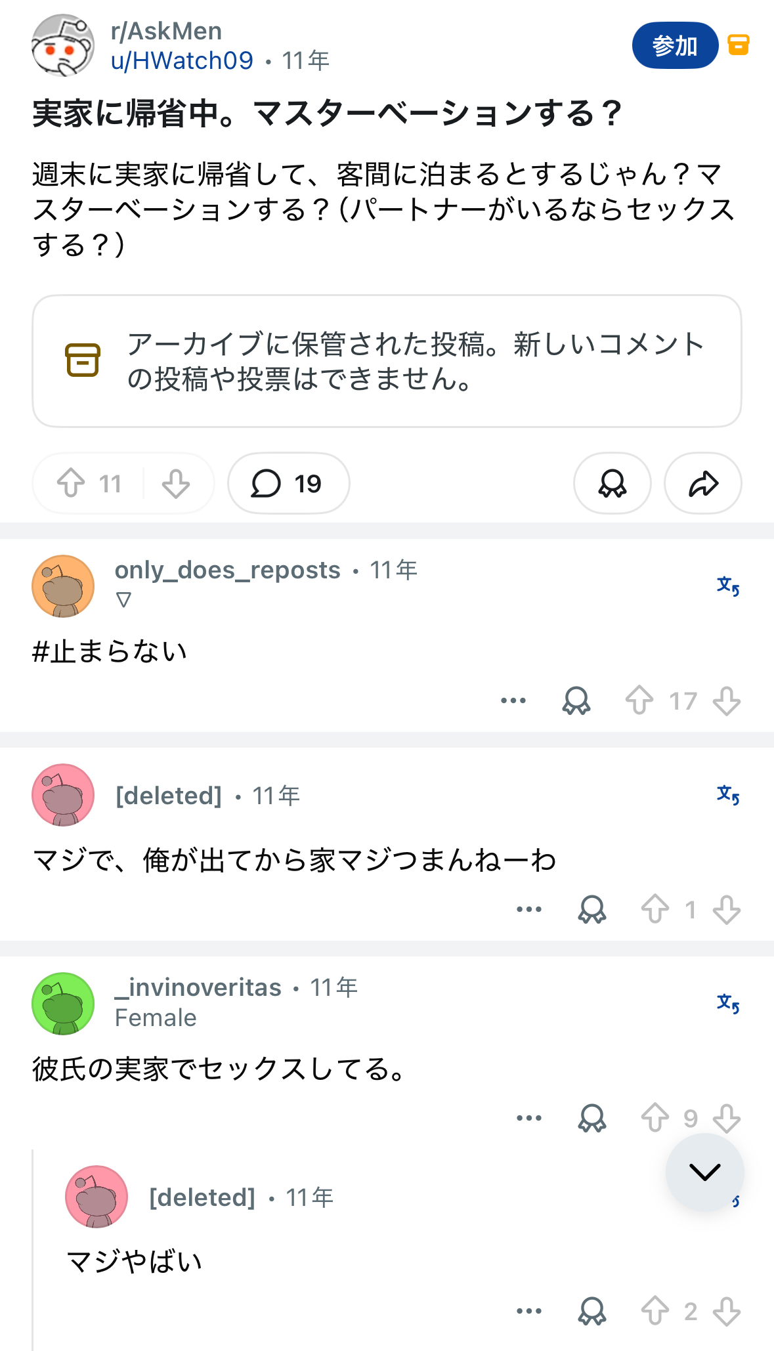Screen dimensions: 774x1351
Task: Jump to next comment with chevron button
Action: pyautogui.click(x=704, y=1172)
